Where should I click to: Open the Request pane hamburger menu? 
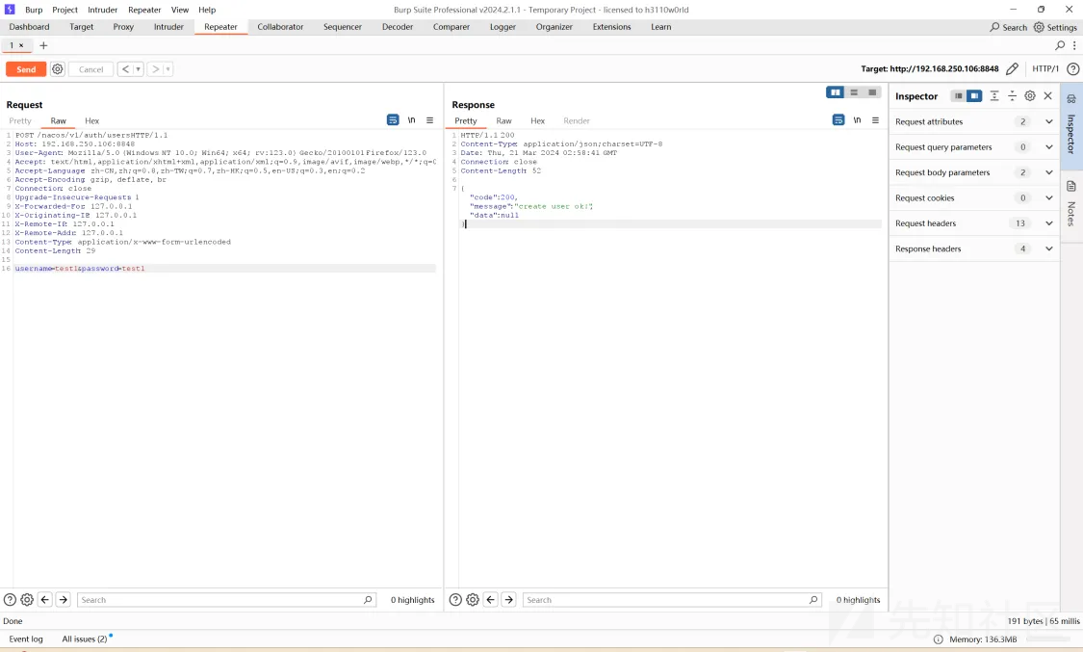tap(429, 120)
